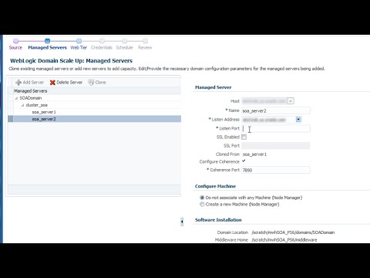Open the Host dropdown
This screenshot has width=370, height=278.
(x=291, y=101)
